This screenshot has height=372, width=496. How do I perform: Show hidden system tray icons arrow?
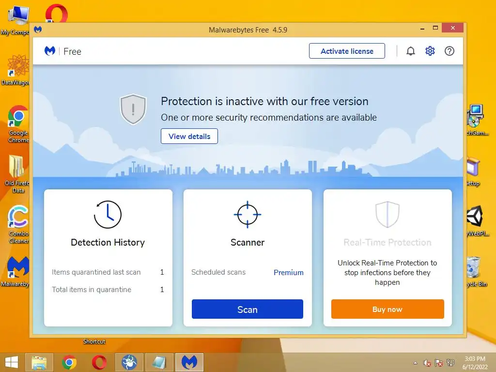tap(415, 363)
